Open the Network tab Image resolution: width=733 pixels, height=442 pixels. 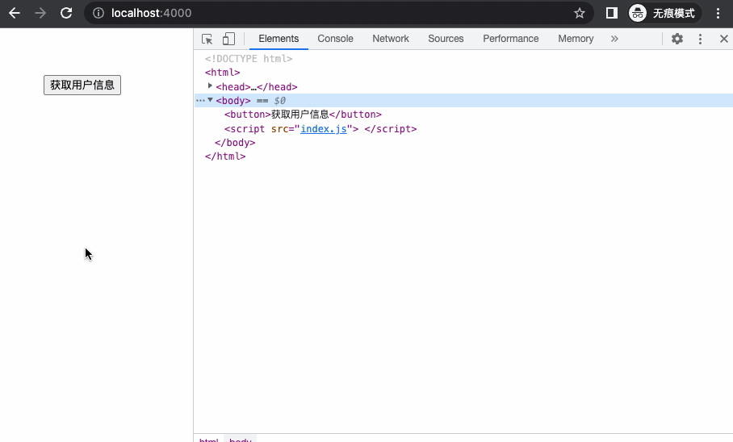[x=391, y=39]
